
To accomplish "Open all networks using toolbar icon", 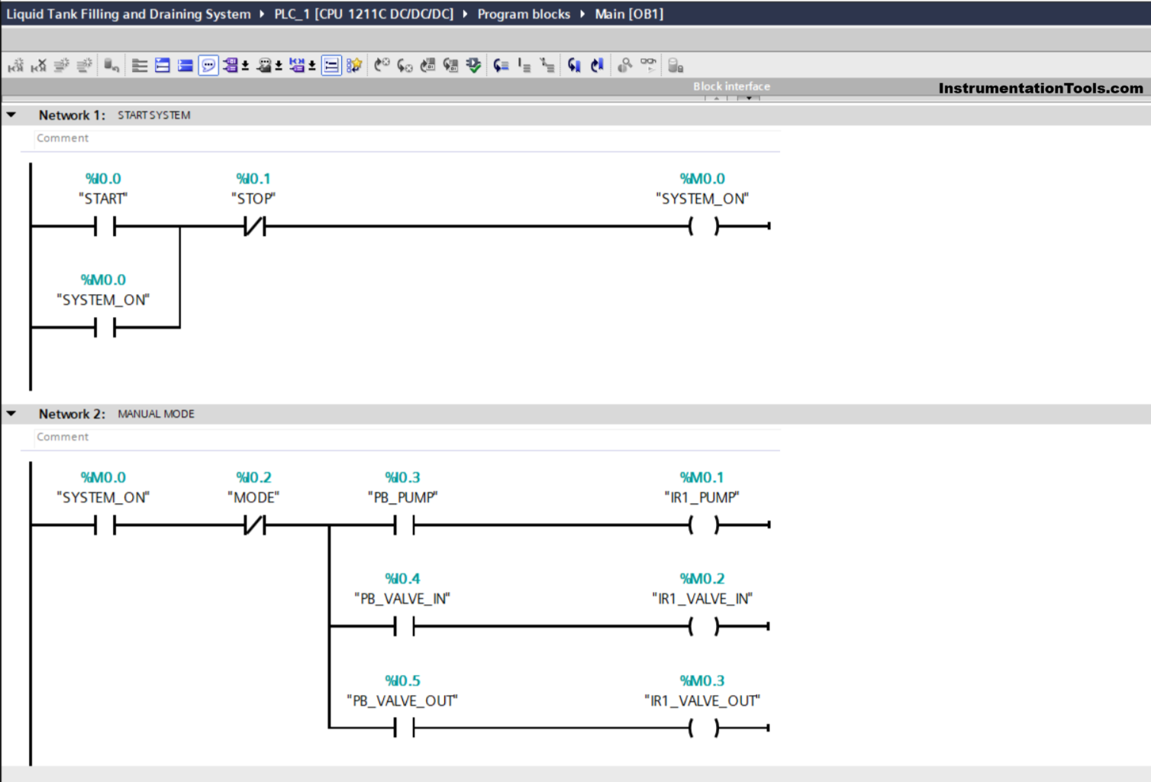I will point(163,66).
